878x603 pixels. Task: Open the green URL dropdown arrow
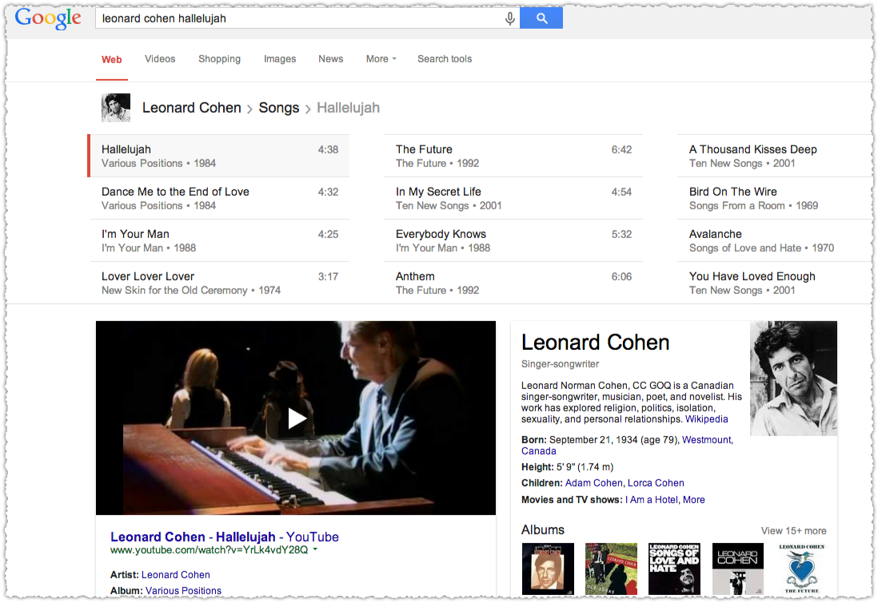click(x=315, y=549)
